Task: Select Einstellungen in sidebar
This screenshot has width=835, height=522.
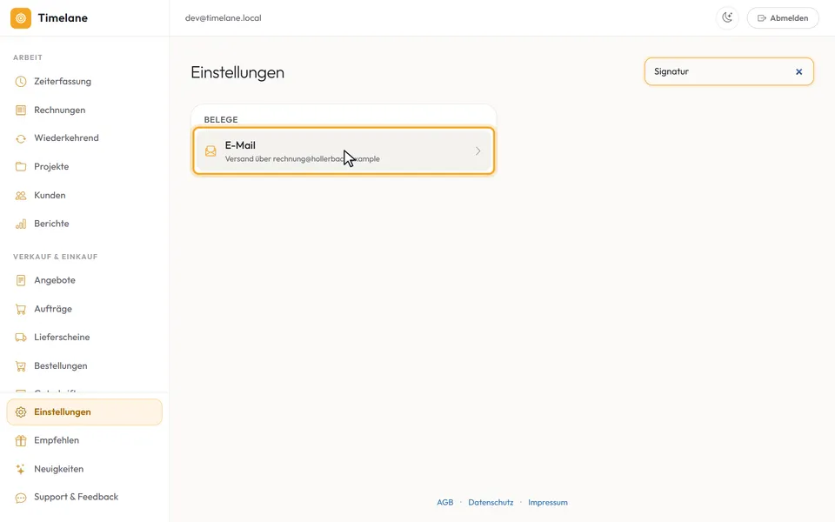Action: (84, 412)
